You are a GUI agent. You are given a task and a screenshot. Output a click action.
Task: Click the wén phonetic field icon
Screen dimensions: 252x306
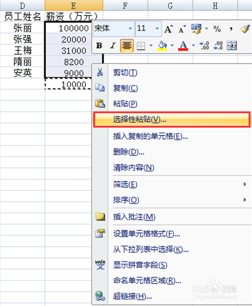(x=100, y=265)
